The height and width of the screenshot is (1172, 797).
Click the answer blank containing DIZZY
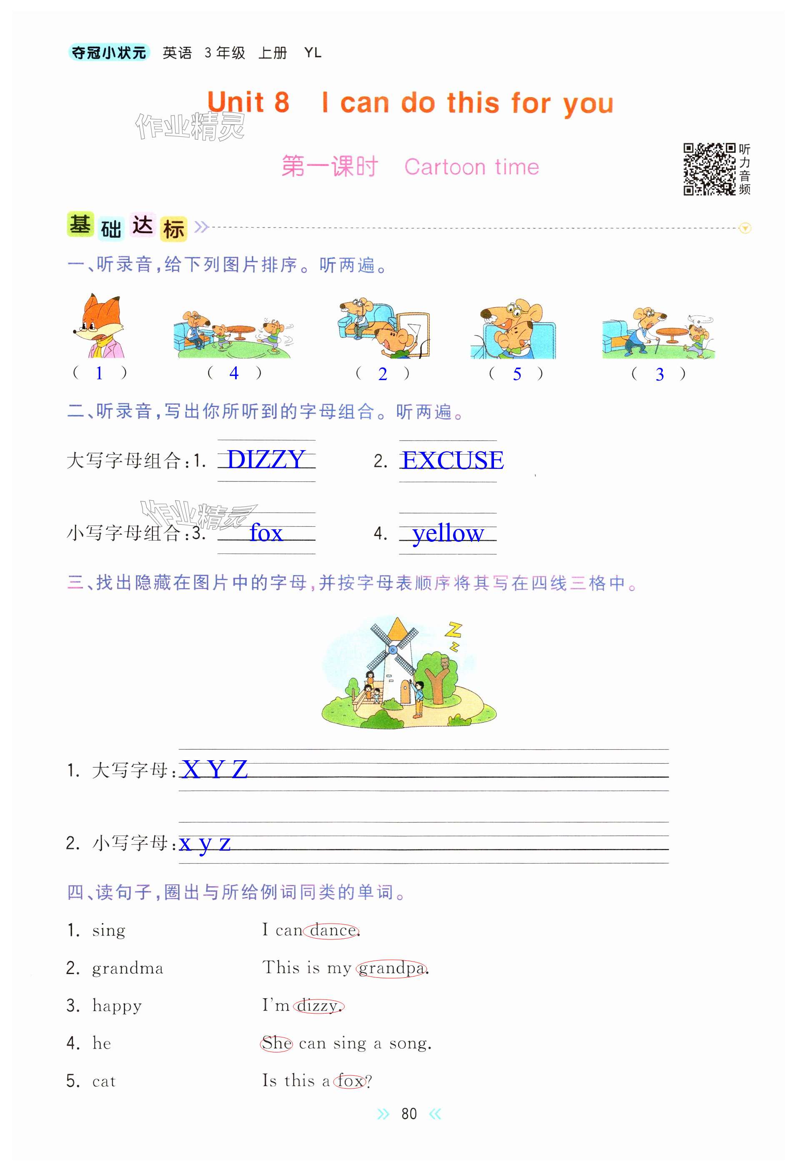(266, 460)
